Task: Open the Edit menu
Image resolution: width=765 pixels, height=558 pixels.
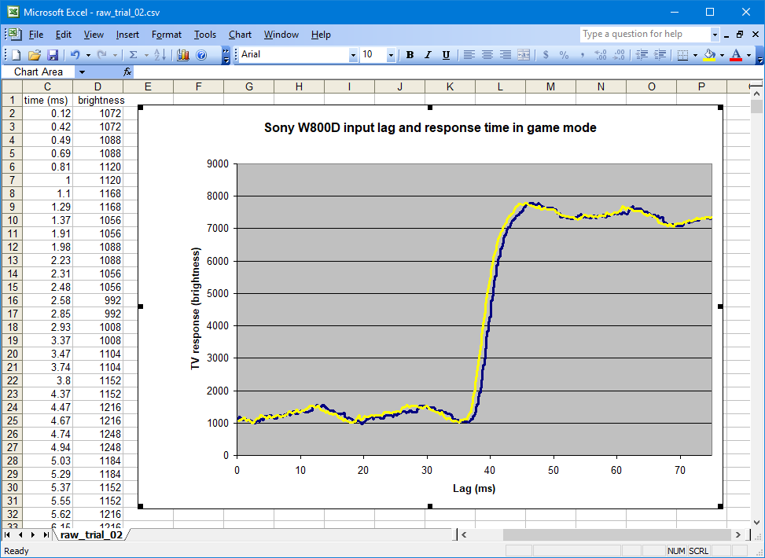Action: (64, 35)
